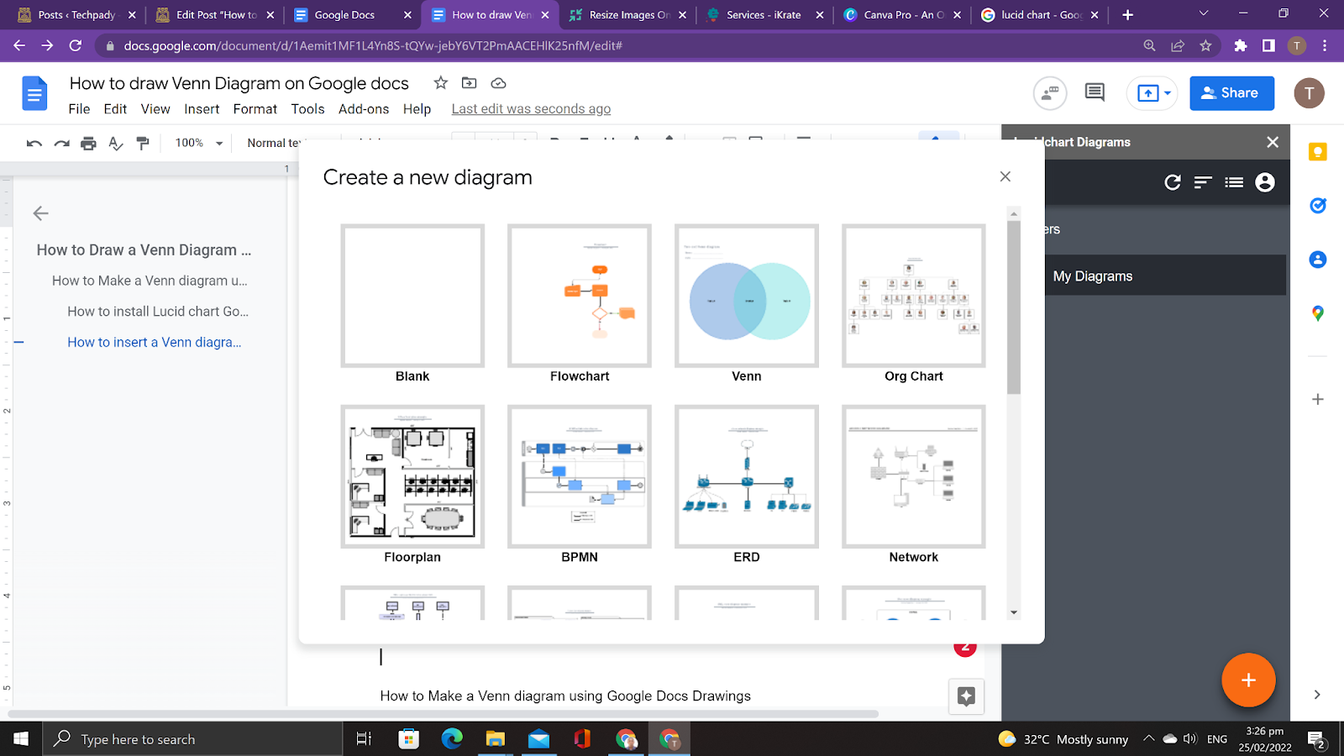1344x756 pixels.
Task: Open the Format menu
Action: click(x=255, y=109)
